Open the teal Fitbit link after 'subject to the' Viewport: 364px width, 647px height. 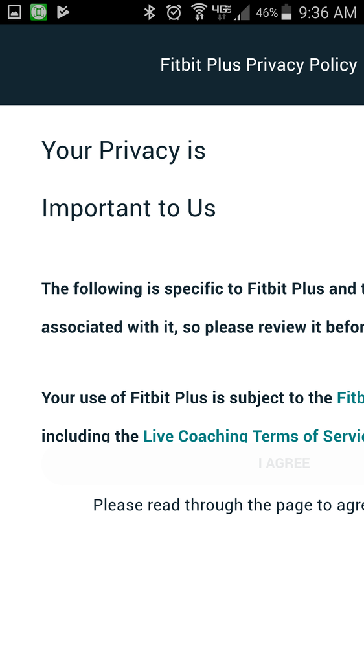click(x=350, y=398)
